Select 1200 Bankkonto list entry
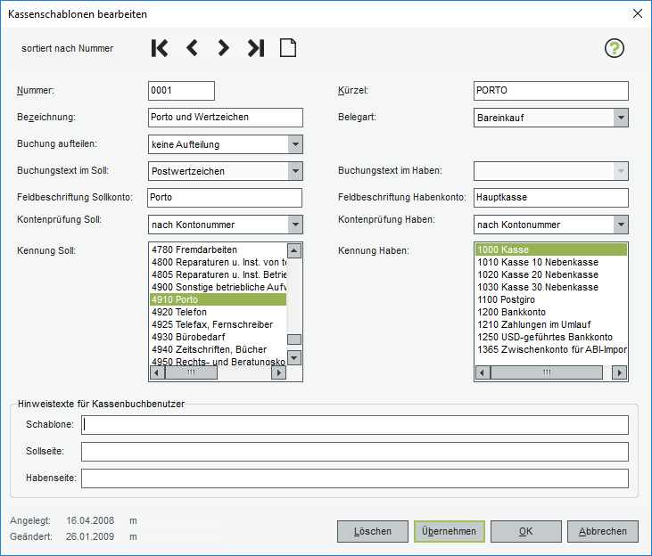Image resolution: width=652 pixels, height=556 pixels. click(551, 312)
